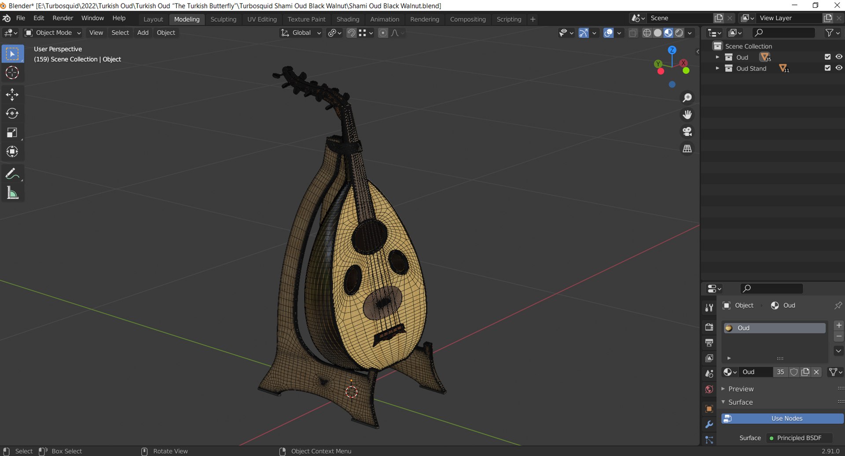
Task: Click the pan hand viewport icon
Action: pyautogui.click(x=687, y=115)
